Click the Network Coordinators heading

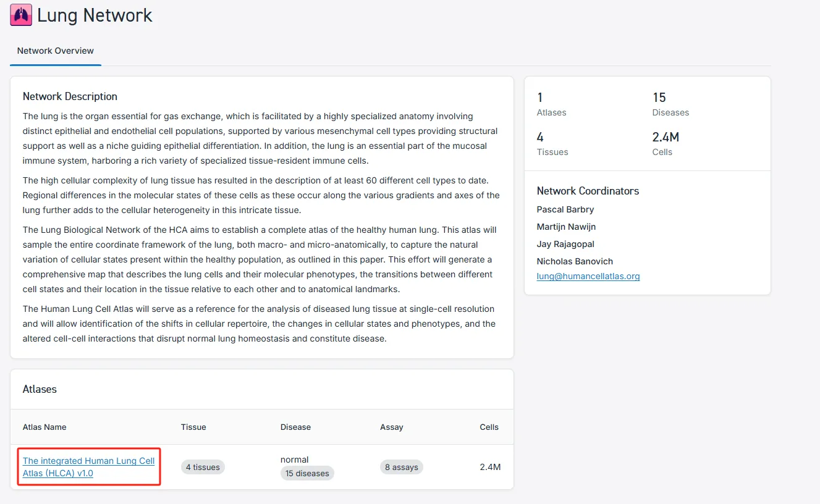pos(588,191)
